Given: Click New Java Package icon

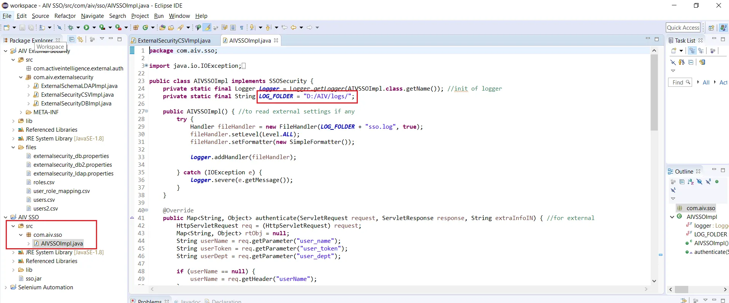Looking at the screenshot, I should point(136,27).
